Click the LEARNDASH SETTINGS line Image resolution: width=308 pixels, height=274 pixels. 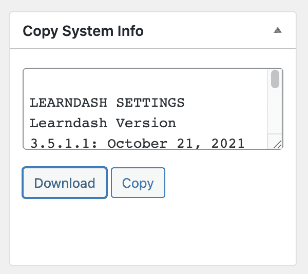pyautogui.click(x=107, y=103)
